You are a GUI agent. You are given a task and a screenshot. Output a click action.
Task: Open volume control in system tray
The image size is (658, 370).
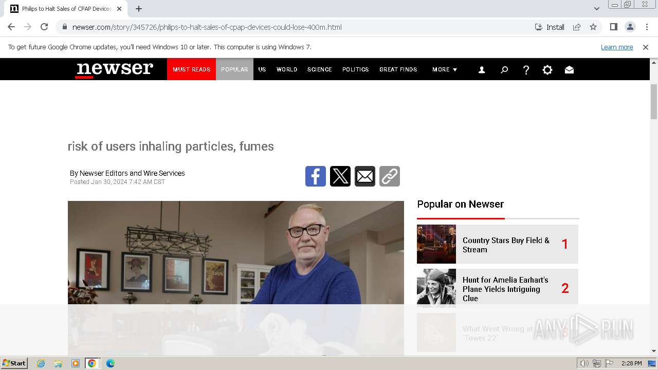point(584,363)
